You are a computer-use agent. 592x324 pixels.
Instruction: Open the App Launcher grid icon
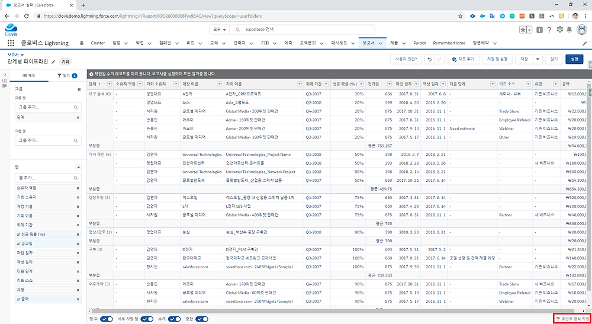coord(11,43)
